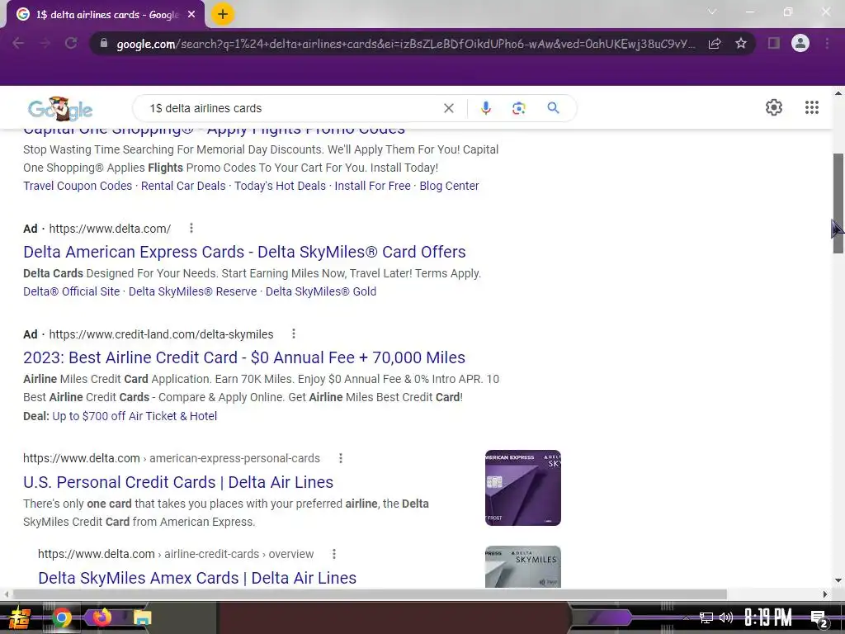The width and height of the screenshot is (845, 634).
Task: Go back to the previous page
Action: point(18,43)
